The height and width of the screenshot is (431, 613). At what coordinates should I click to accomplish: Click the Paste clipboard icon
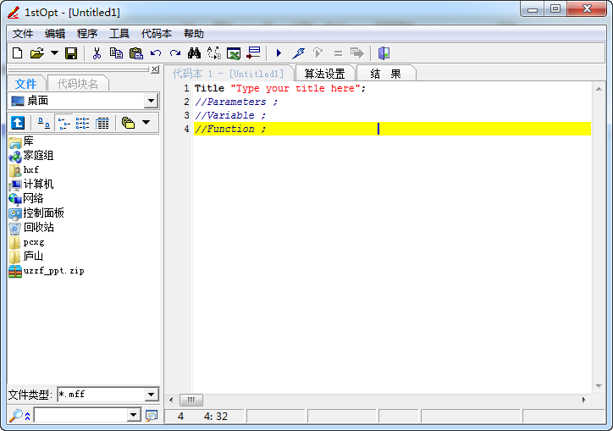point(135,53)
